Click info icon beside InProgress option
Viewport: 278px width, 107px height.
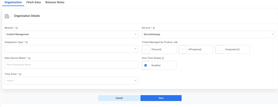coord(201,50)
